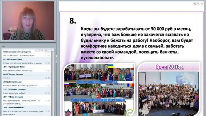
Task: Reset the slide to 1:1 scale
Action: coord(201,4)
